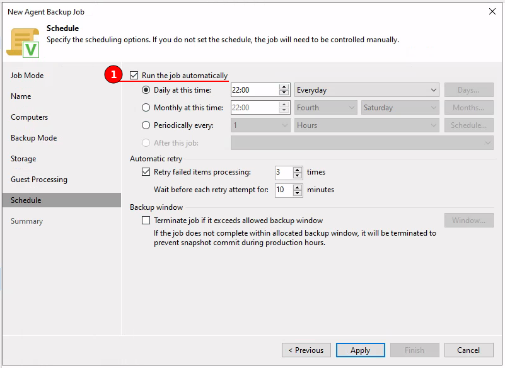
Task: Increase the monthly time with up arrow
Action: (284, 105)
